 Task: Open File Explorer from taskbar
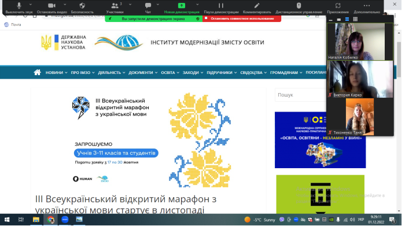(36, 220)
